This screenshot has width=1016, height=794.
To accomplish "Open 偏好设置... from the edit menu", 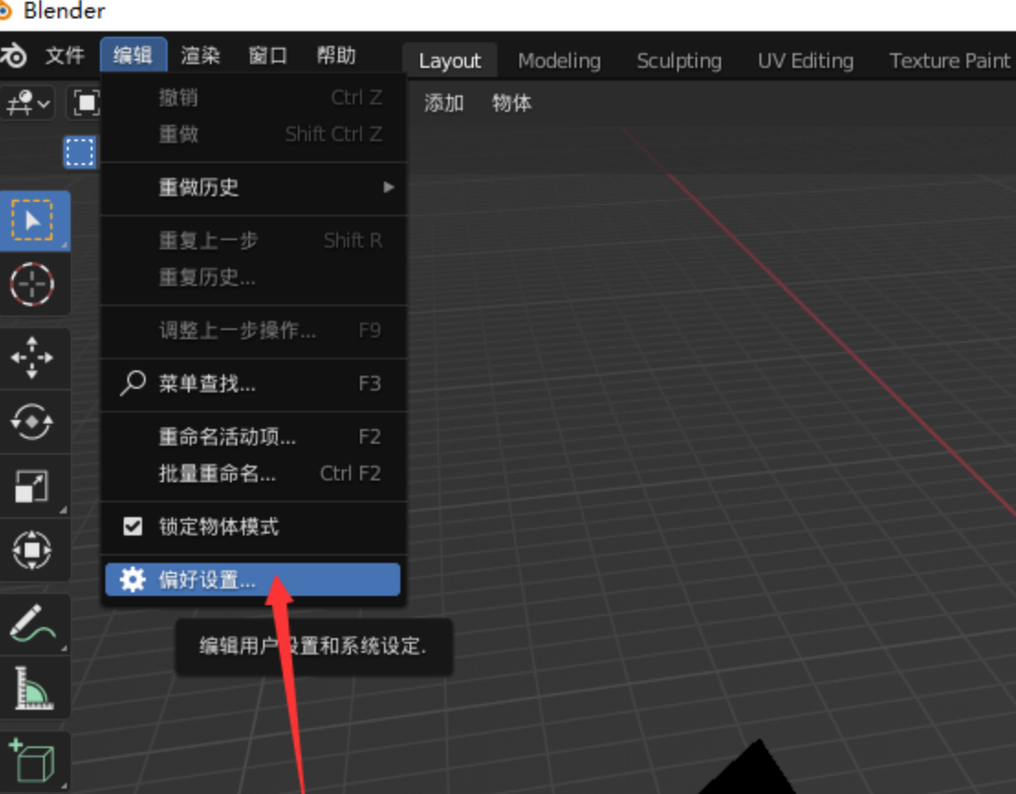I will point(253,579).
